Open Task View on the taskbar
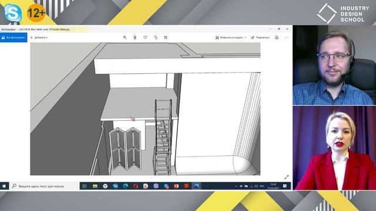Screen dimensions: 376x211 tap(85, 186)
